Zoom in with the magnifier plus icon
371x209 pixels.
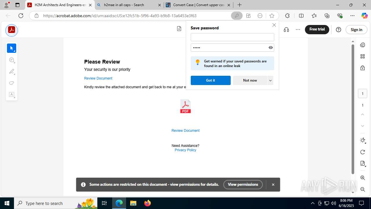click(x=363, y=178)
